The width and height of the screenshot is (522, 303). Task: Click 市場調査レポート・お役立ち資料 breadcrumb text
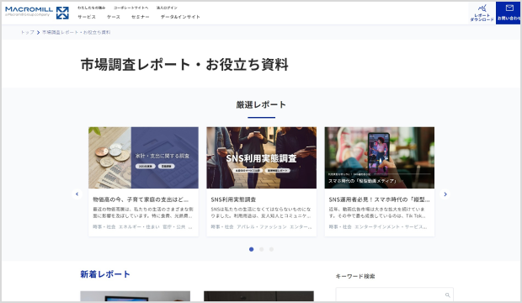tap(77, 32)
